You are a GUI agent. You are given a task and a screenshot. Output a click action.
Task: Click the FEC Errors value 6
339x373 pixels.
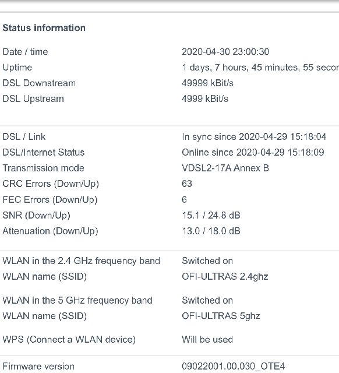[x=184, y=199]
